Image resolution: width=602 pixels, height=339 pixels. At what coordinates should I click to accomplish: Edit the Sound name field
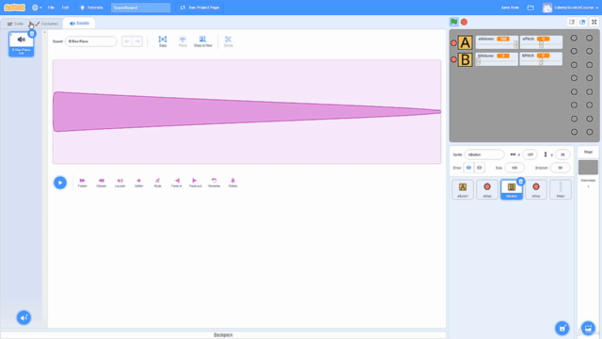pos(90,41)
